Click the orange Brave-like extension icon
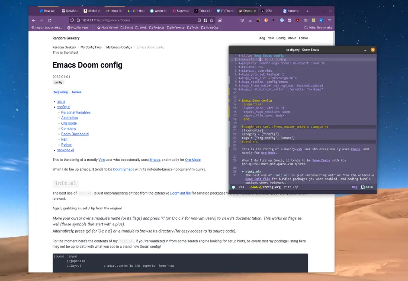 [266, 20]
